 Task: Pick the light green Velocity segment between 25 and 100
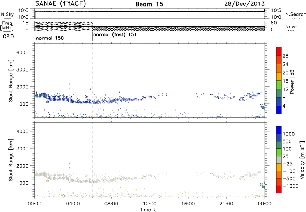click(279, 152)
